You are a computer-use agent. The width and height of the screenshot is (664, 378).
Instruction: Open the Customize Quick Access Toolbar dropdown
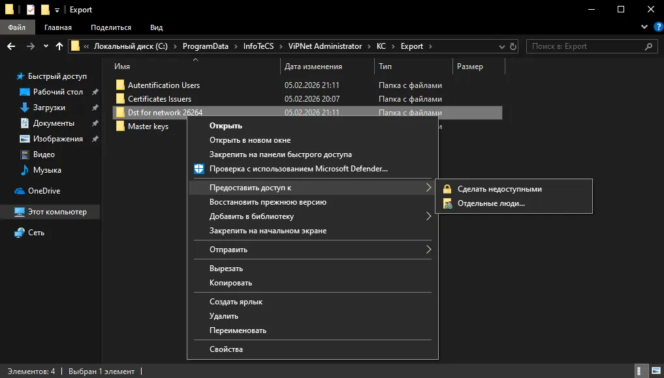pyautogui.click(x=57, y=10)
